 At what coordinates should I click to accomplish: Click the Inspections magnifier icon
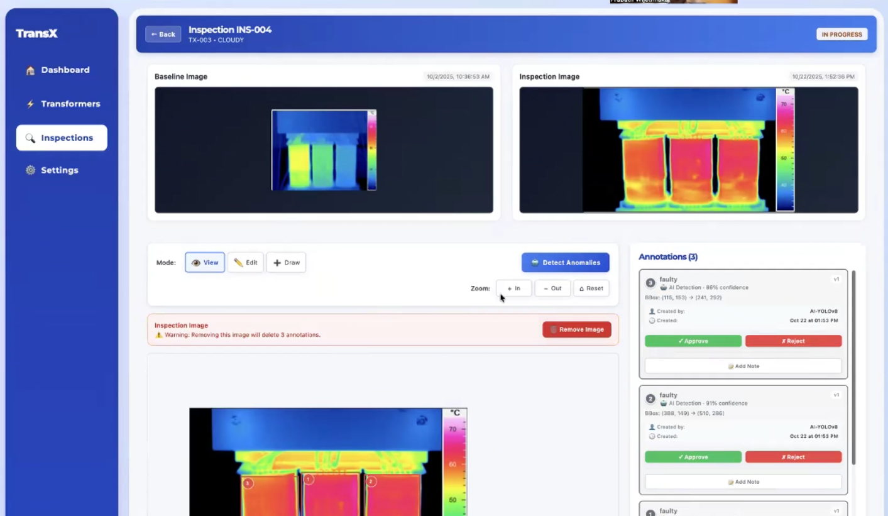tap(30, 138)
